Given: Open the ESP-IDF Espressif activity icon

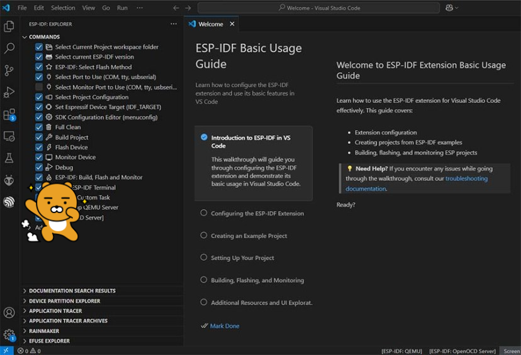Looking at the screenshot, I should pos(9,202).
